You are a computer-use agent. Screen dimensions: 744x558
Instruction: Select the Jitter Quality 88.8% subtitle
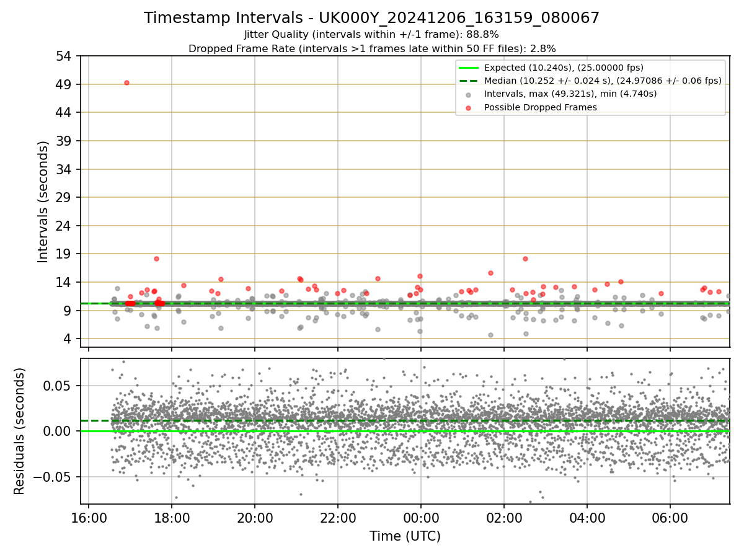[x=371, y=35]
